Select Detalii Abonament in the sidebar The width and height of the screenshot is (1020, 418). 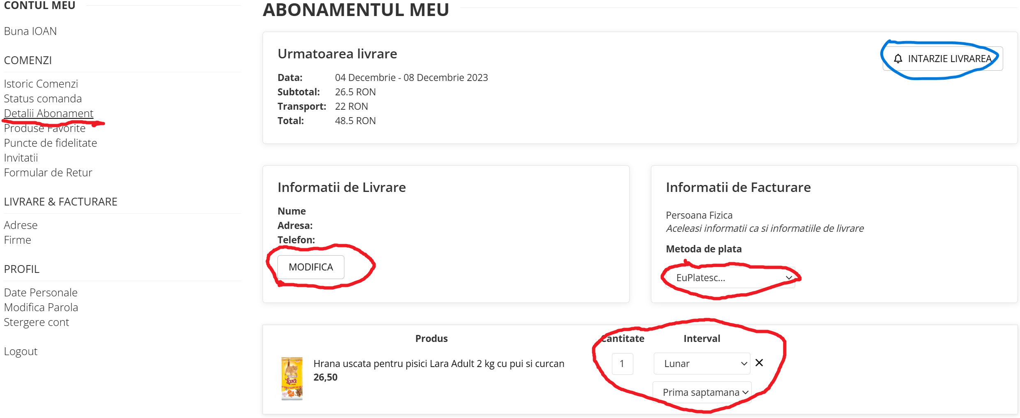[48, 113]
